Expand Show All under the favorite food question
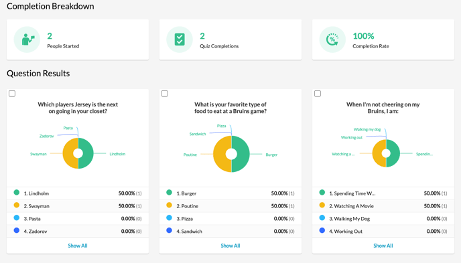The image size is (461, 263). coord(230,246)
